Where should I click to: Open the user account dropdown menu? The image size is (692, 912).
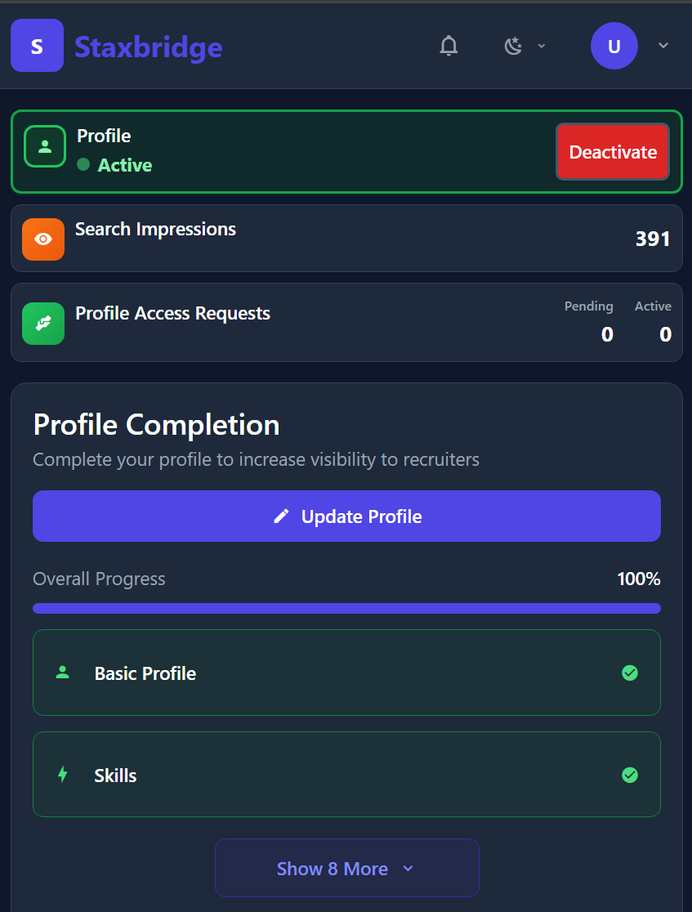pyautogui.click(x=663, y=46)
